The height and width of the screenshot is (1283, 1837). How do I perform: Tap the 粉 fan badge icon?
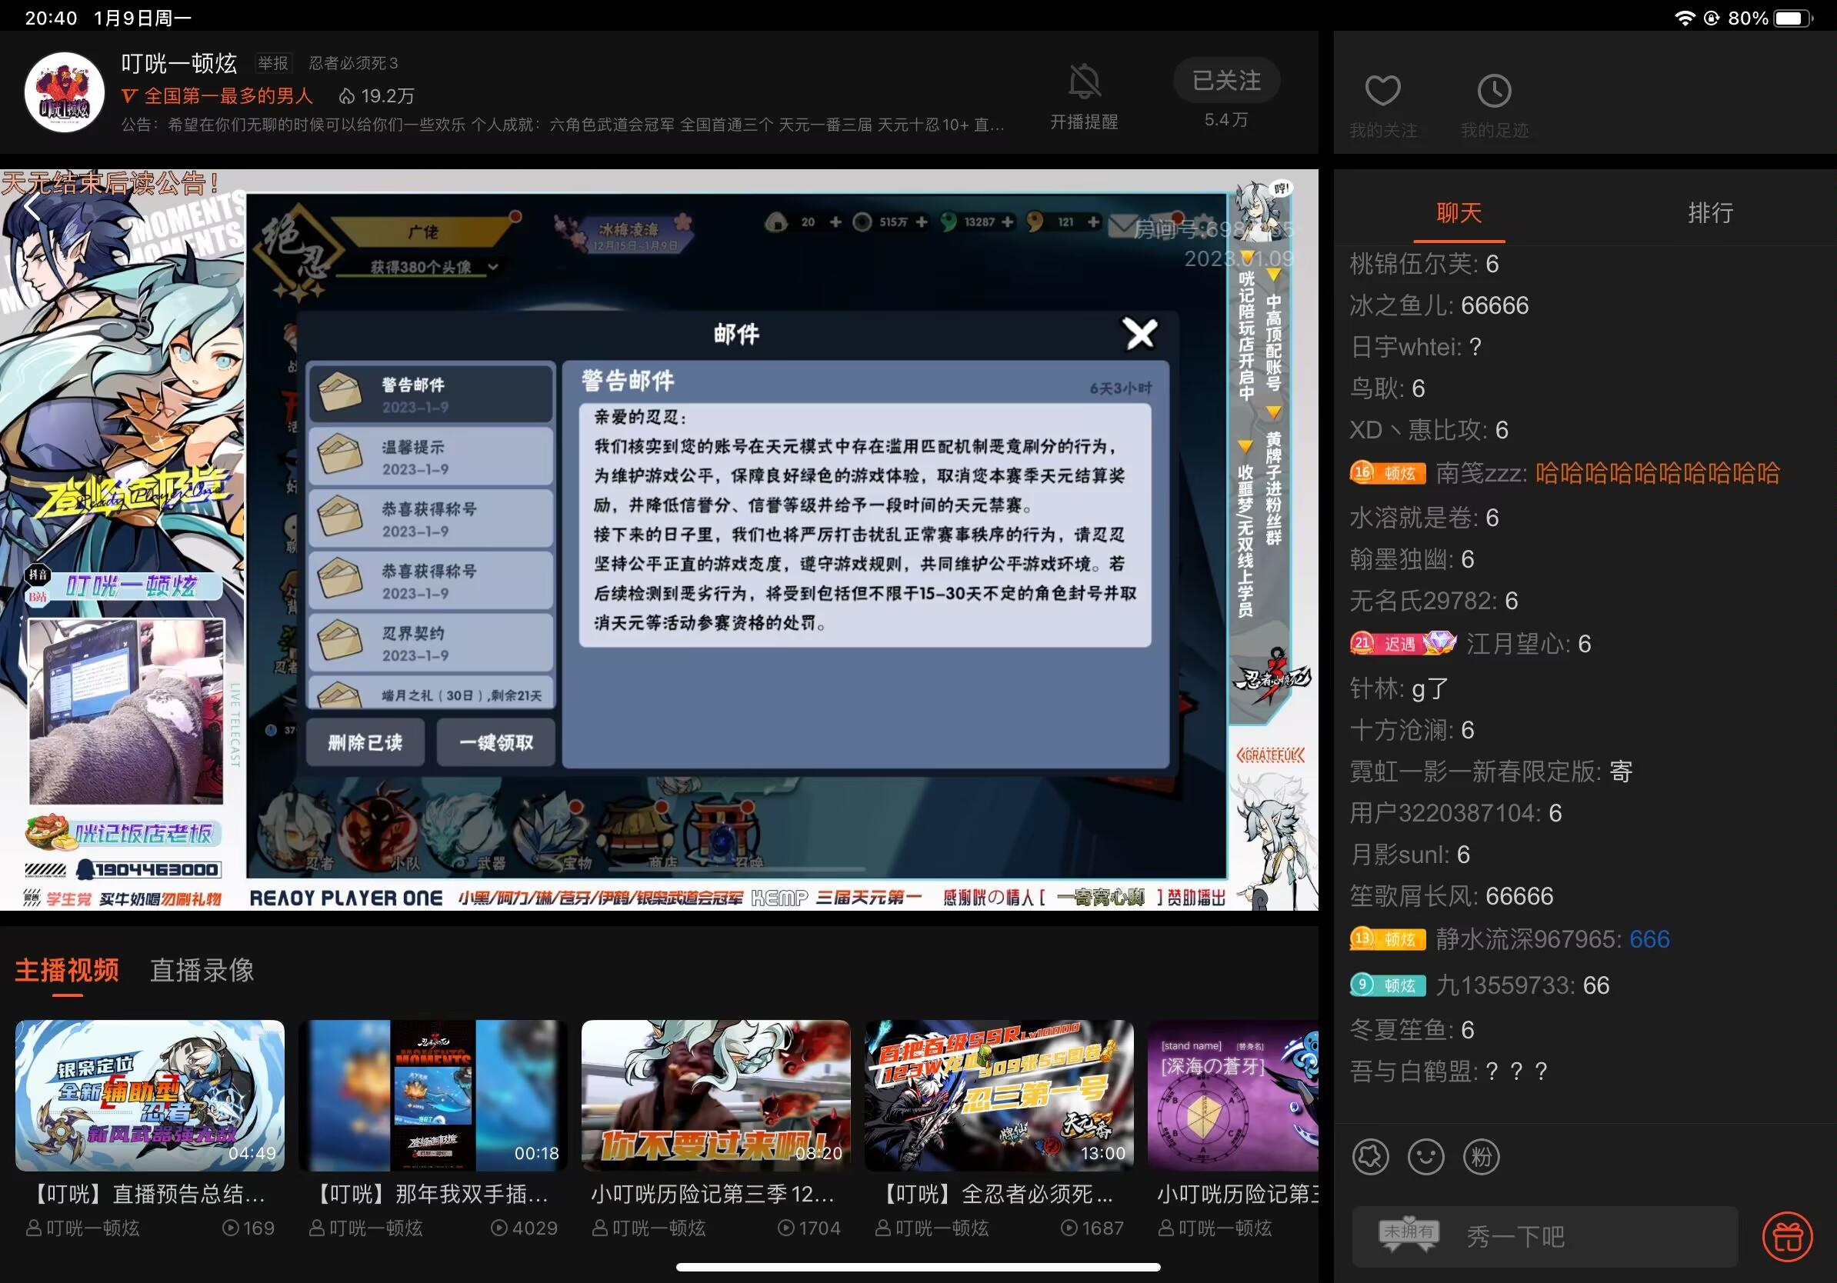coord(1481,1157)
